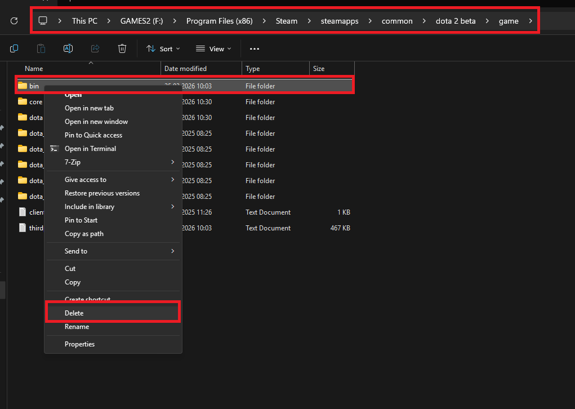This screenshot has width=575, height=409.
Task: Go to Program Files (x86) breadcrumb
Action: point(219,21)
